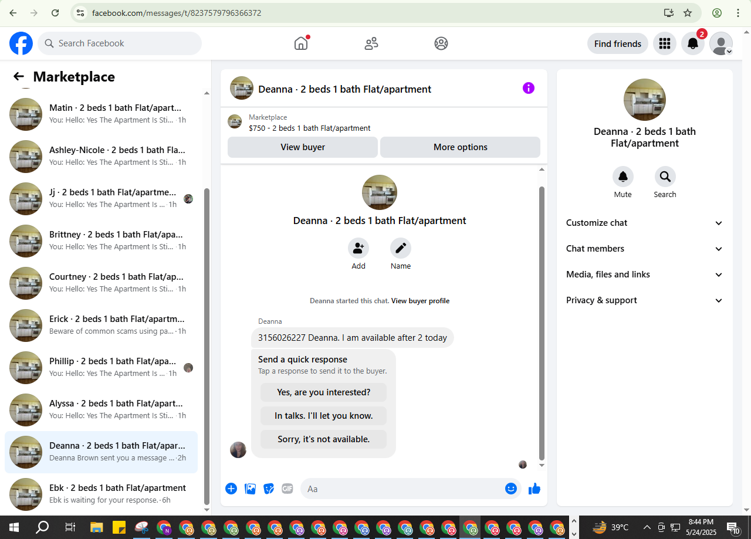Open the Windows Start menu
Viewport: 751px width, 539px height.
click(x=14, y=527)
